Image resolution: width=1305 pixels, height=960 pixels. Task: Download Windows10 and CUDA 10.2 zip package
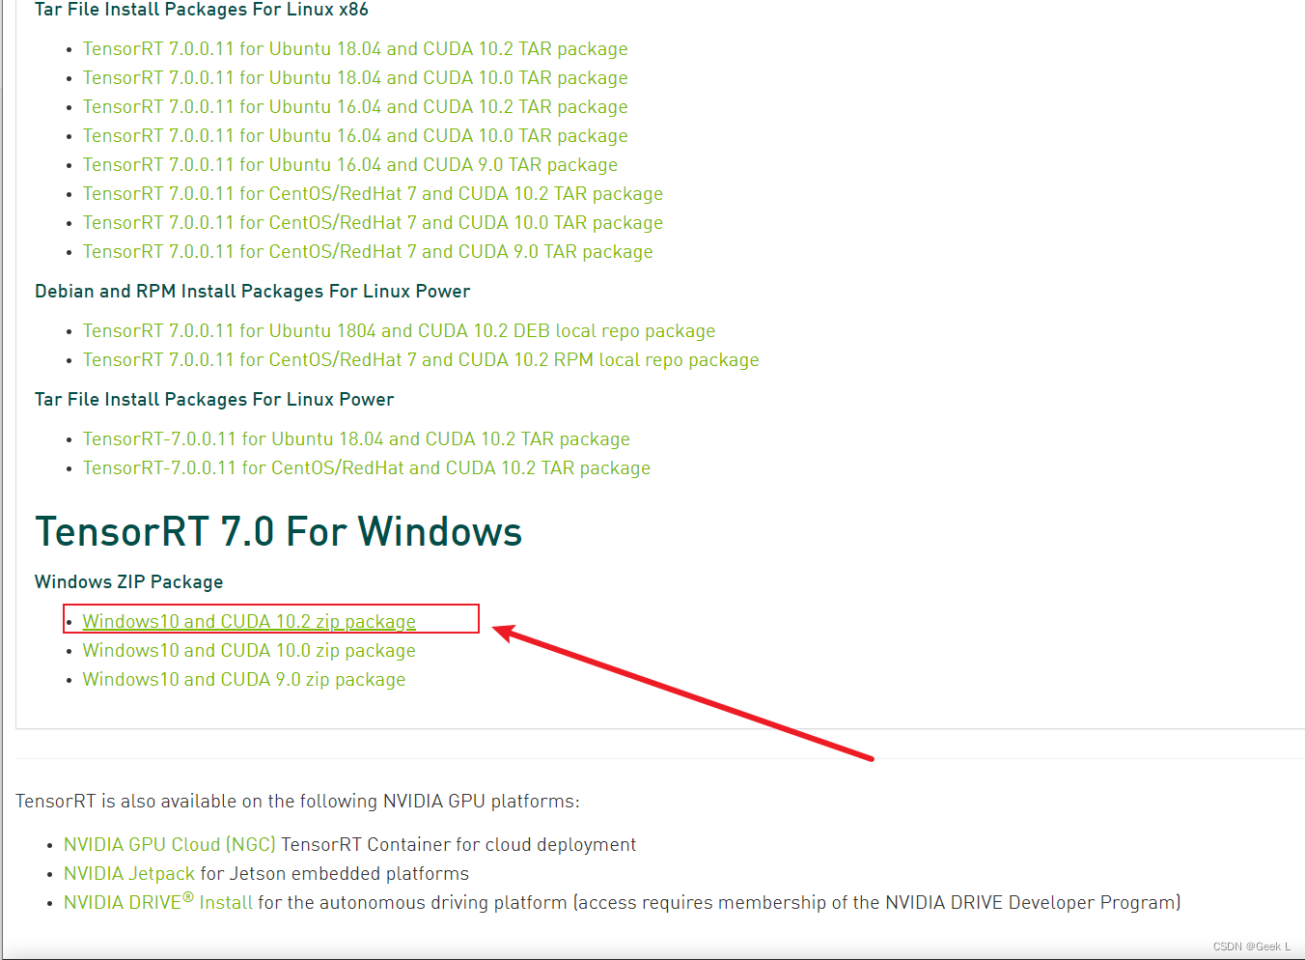tap(249, 622)
